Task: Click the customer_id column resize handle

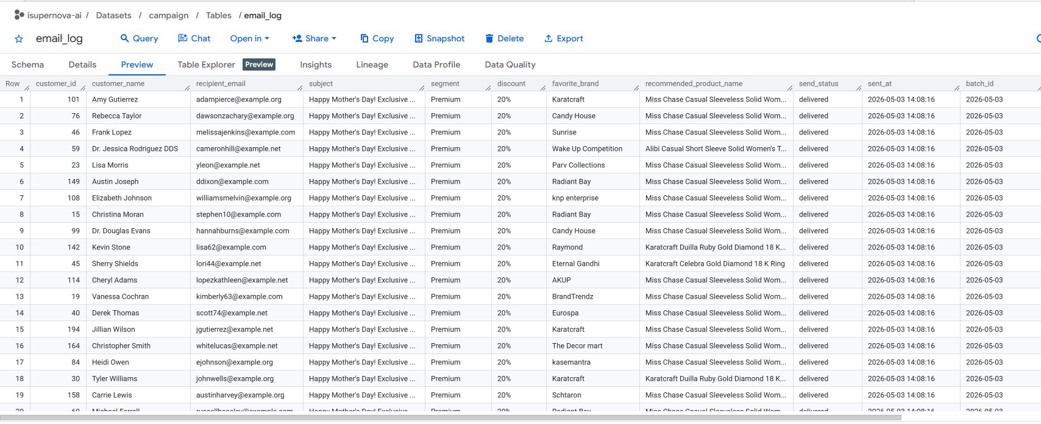Action: (x=83, y=88)
